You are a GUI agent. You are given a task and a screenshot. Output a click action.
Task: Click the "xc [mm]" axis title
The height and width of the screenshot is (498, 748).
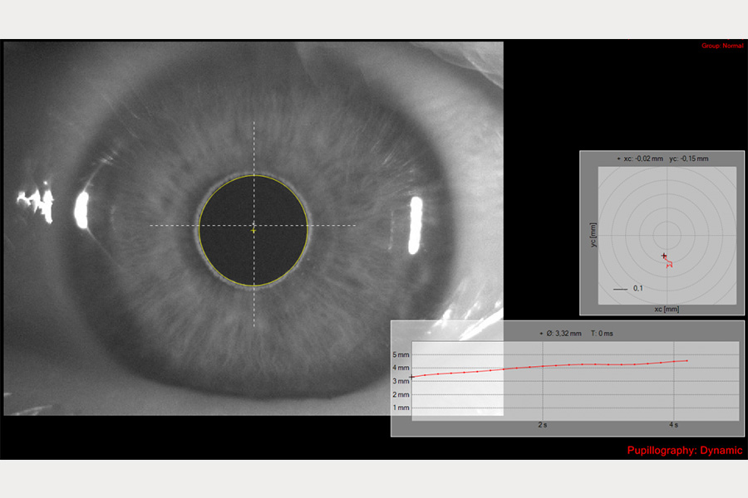[667, 310]
